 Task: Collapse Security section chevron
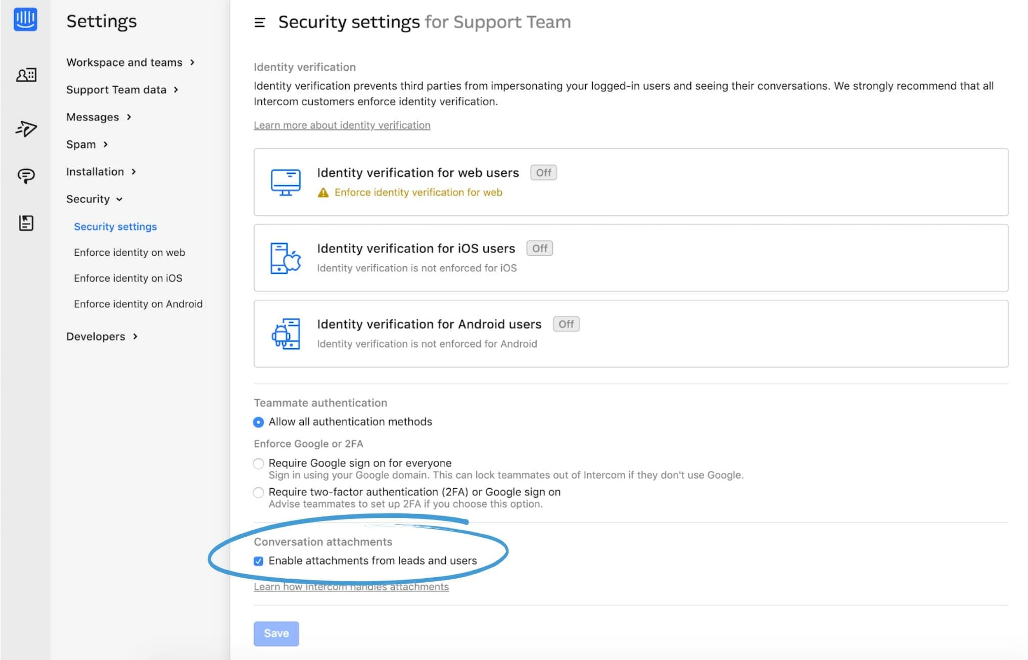[x=119, y=200]
